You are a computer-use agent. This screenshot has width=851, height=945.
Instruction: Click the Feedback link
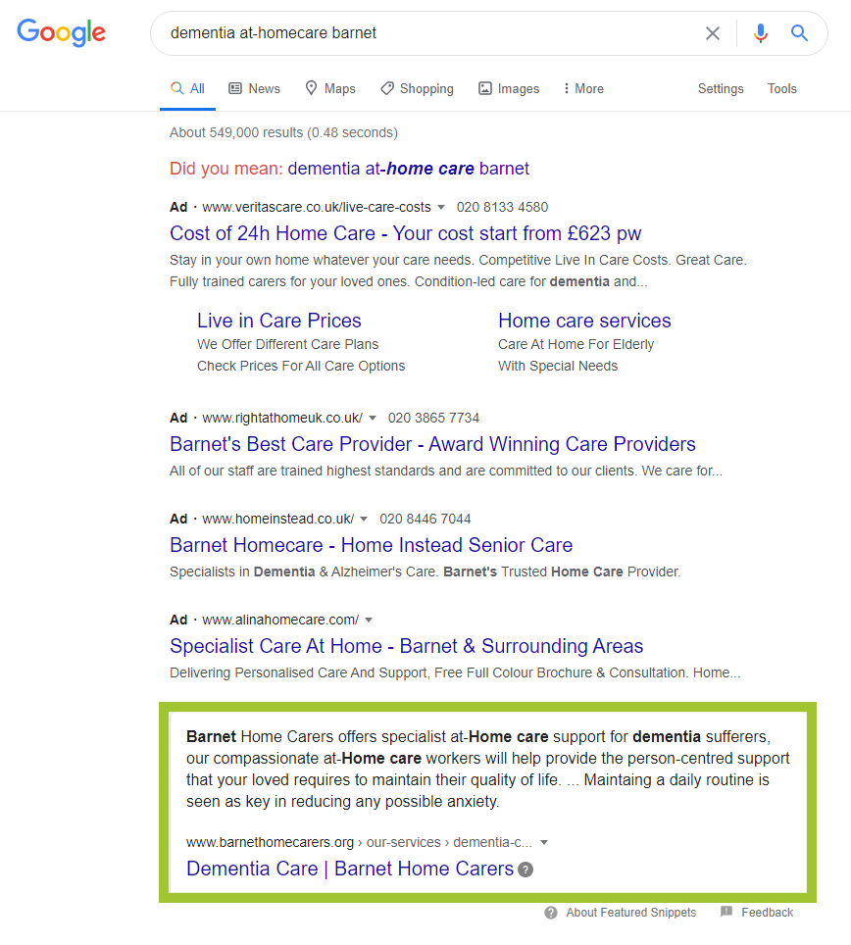pos(767,913)
